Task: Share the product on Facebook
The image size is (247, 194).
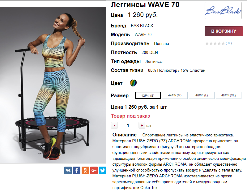Action: pos(77,170)
